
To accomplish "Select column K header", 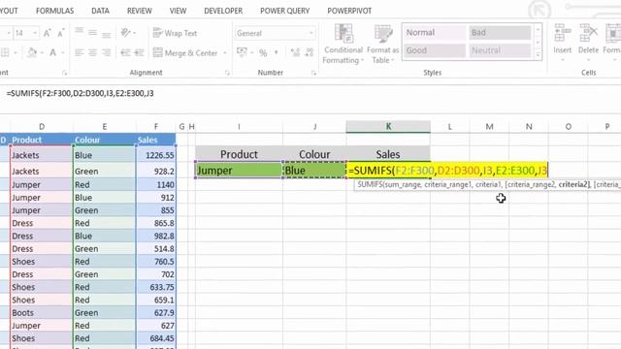I will pyautogui.click(x=388, y=127).
